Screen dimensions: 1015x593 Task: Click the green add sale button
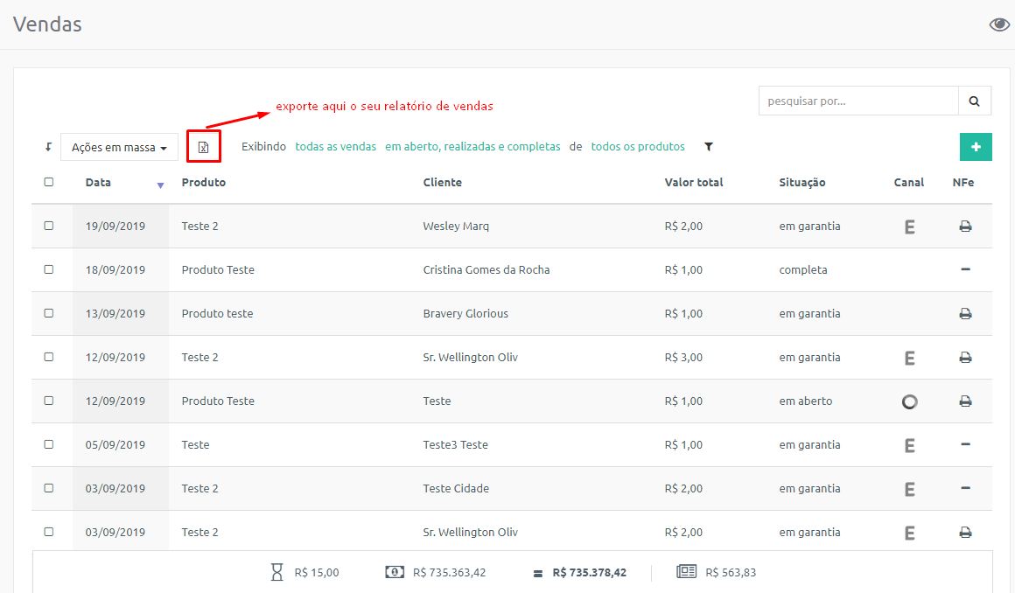pos(976,147)
